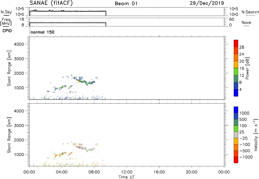
Task: Click the 4000 tick in power panel
Action: (19, 44)
